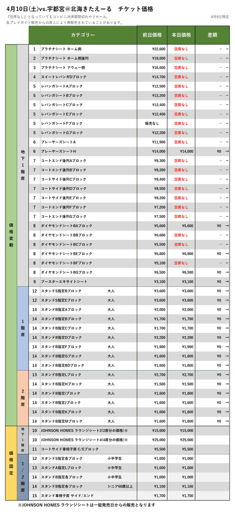Select the 価格変動 side label
The image size is (235, 514).
(x=11, y=235)
